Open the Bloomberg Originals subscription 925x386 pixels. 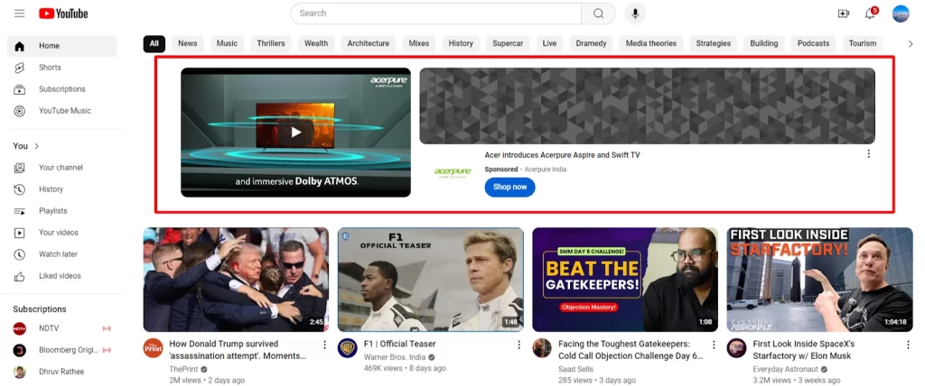tap(62, 350)
